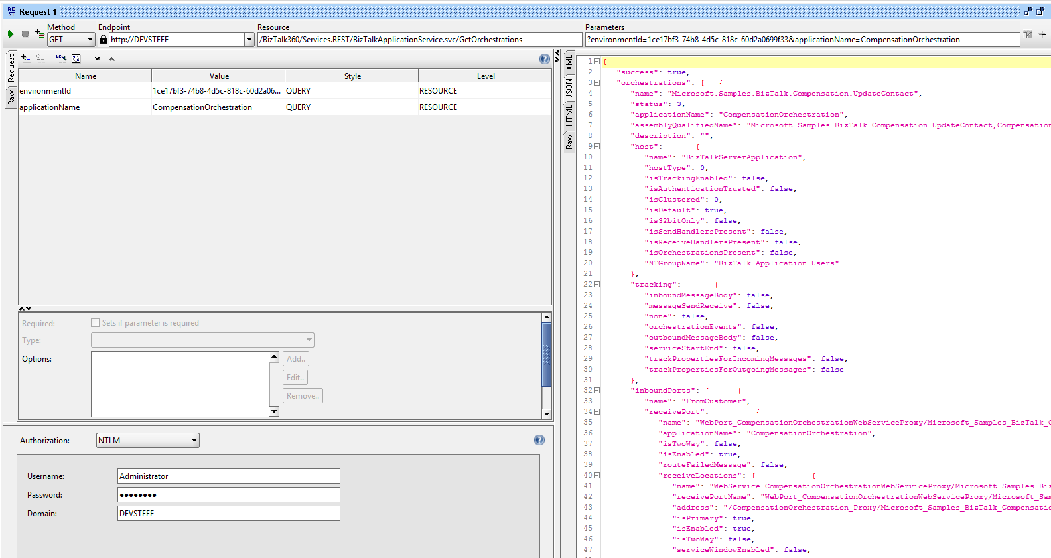Switch to the HTML response tab

pyautogui.click(x=569, y=115)
